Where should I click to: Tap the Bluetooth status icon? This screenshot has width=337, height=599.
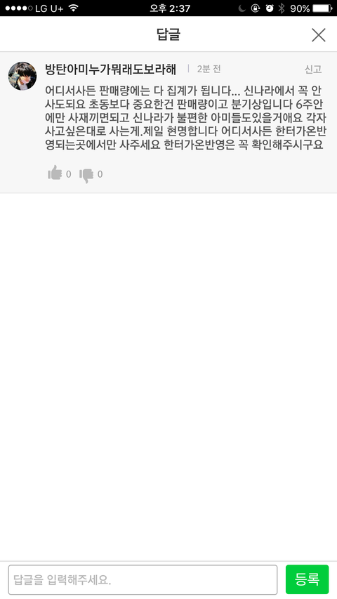pos(282,8)
